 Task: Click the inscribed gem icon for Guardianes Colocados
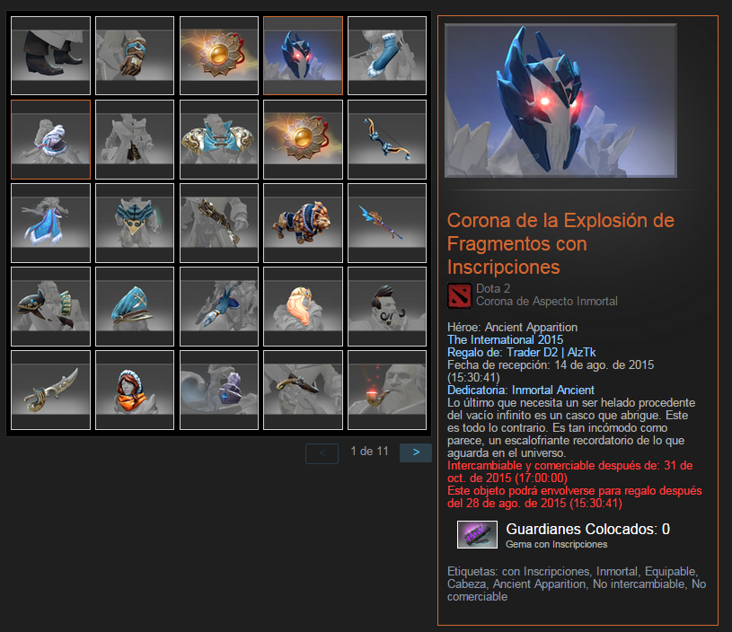(x=477, y=534)
